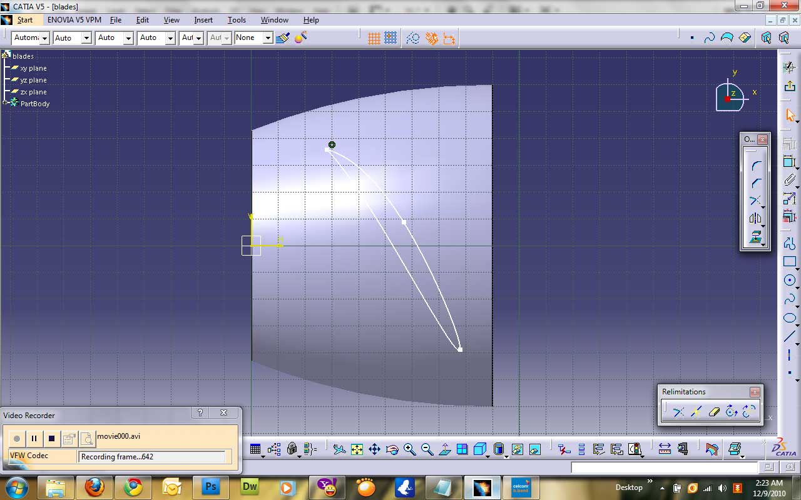Open the first Automatic constraints dropdown

[44, 37]
